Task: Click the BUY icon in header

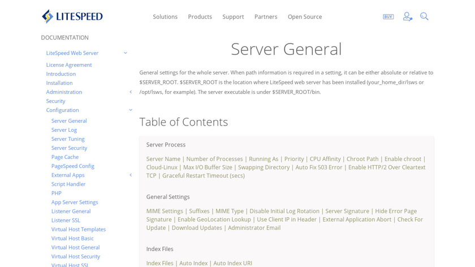Action: tap(388, 17)
